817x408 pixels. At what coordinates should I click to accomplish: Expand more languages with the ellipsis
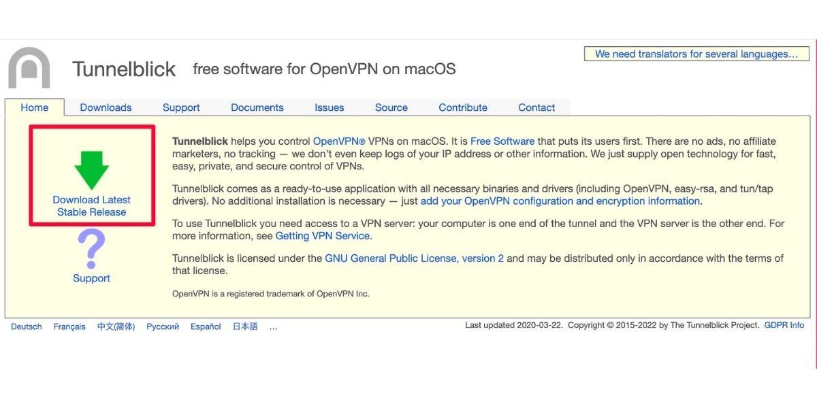pyautogui.click(x=273, y=327)
